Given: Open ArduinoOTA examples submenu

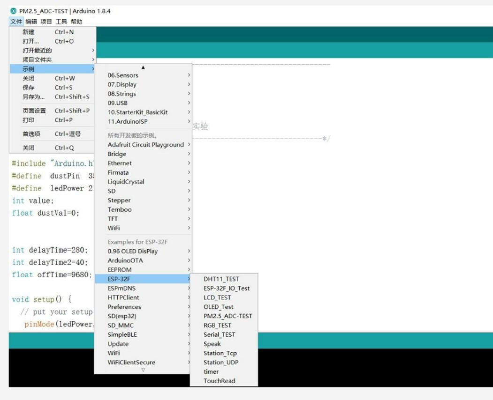Looking at the screenshot, I should click(143, 260).
